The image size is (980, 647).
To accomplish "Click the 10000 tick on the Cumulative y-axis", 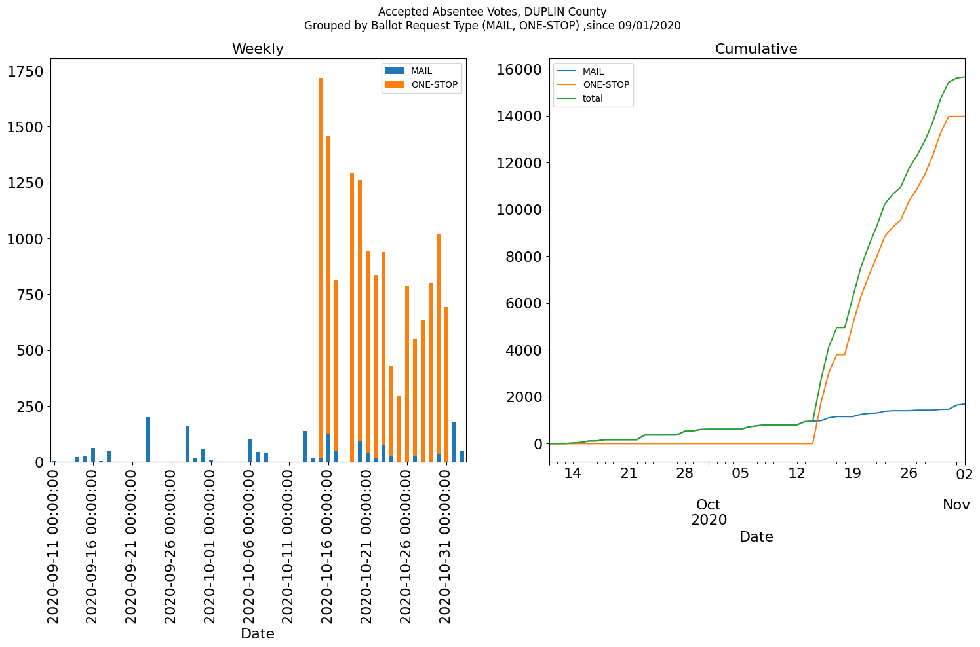I will (x=519, y=210).
